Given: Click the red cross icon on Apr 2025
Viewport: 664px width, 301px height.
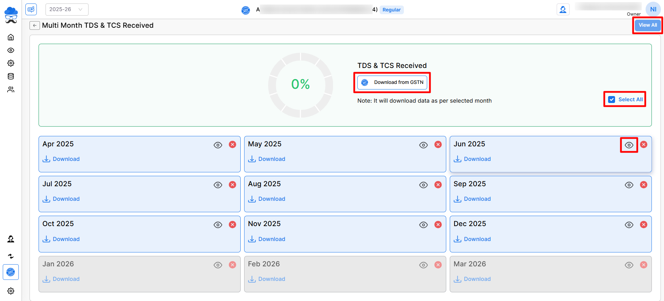Looking at the screenshot, I should 232,145.
